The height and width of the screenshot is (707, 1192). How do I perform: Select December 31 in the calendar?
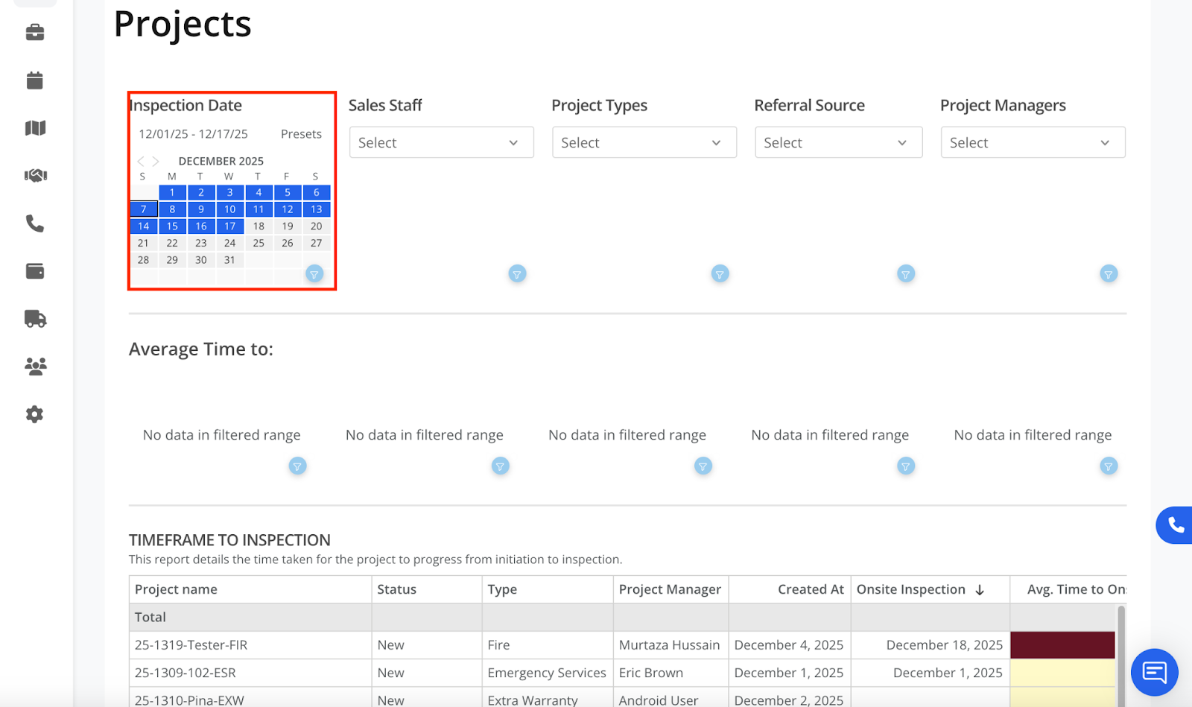coord(229,261)
